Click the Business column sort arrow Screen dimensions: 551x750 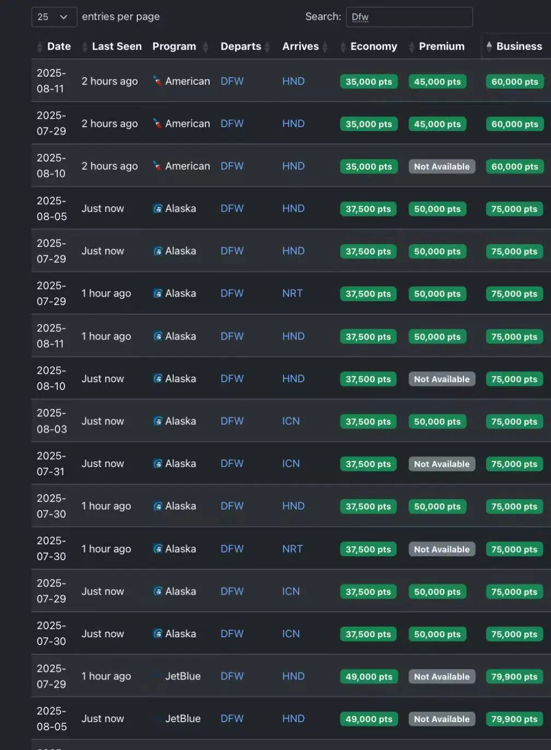(x=489, y=47)
